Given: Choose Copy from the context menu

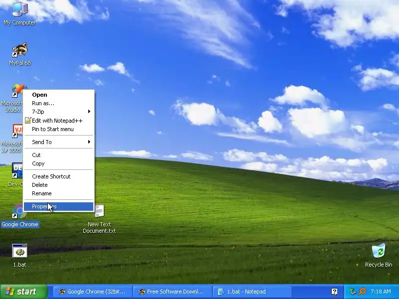Looking at the screenshot, I should click(59, 163).
